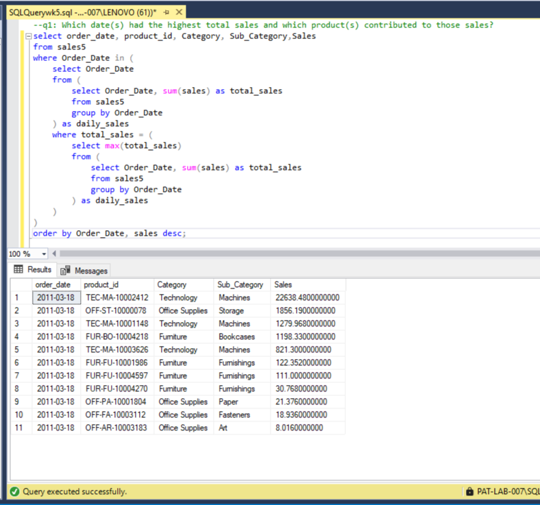Select the product_id column header

pos(117,284)
